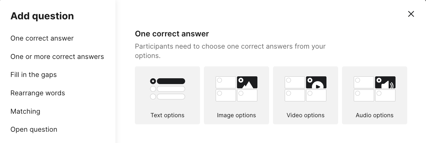Click the Text options label

tap(167, 115)
